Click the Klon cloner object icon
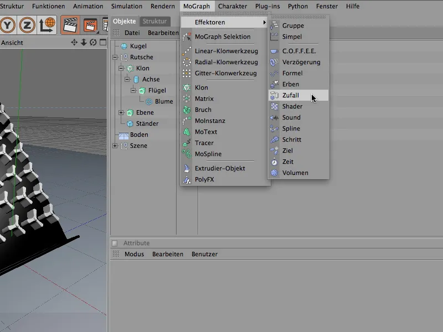 130,69
